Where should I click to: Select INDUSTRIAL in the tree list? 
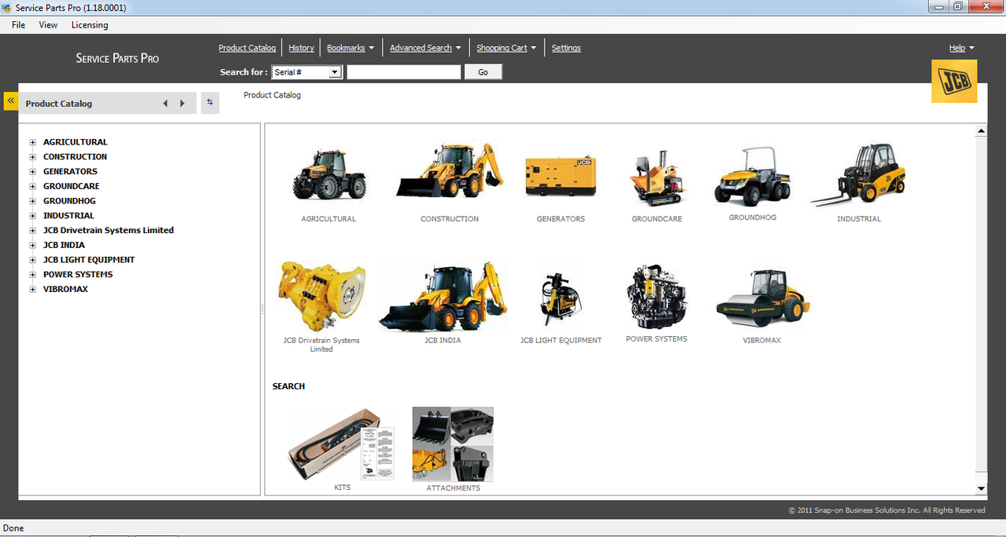68,216
